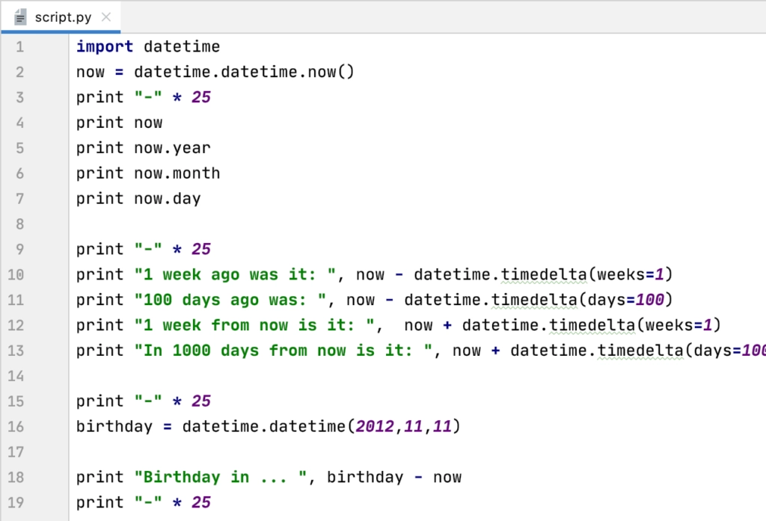This screenshot has width=766, height=521.
Task: Click 'birthday - now' expression on line 18
Action: 394,478
